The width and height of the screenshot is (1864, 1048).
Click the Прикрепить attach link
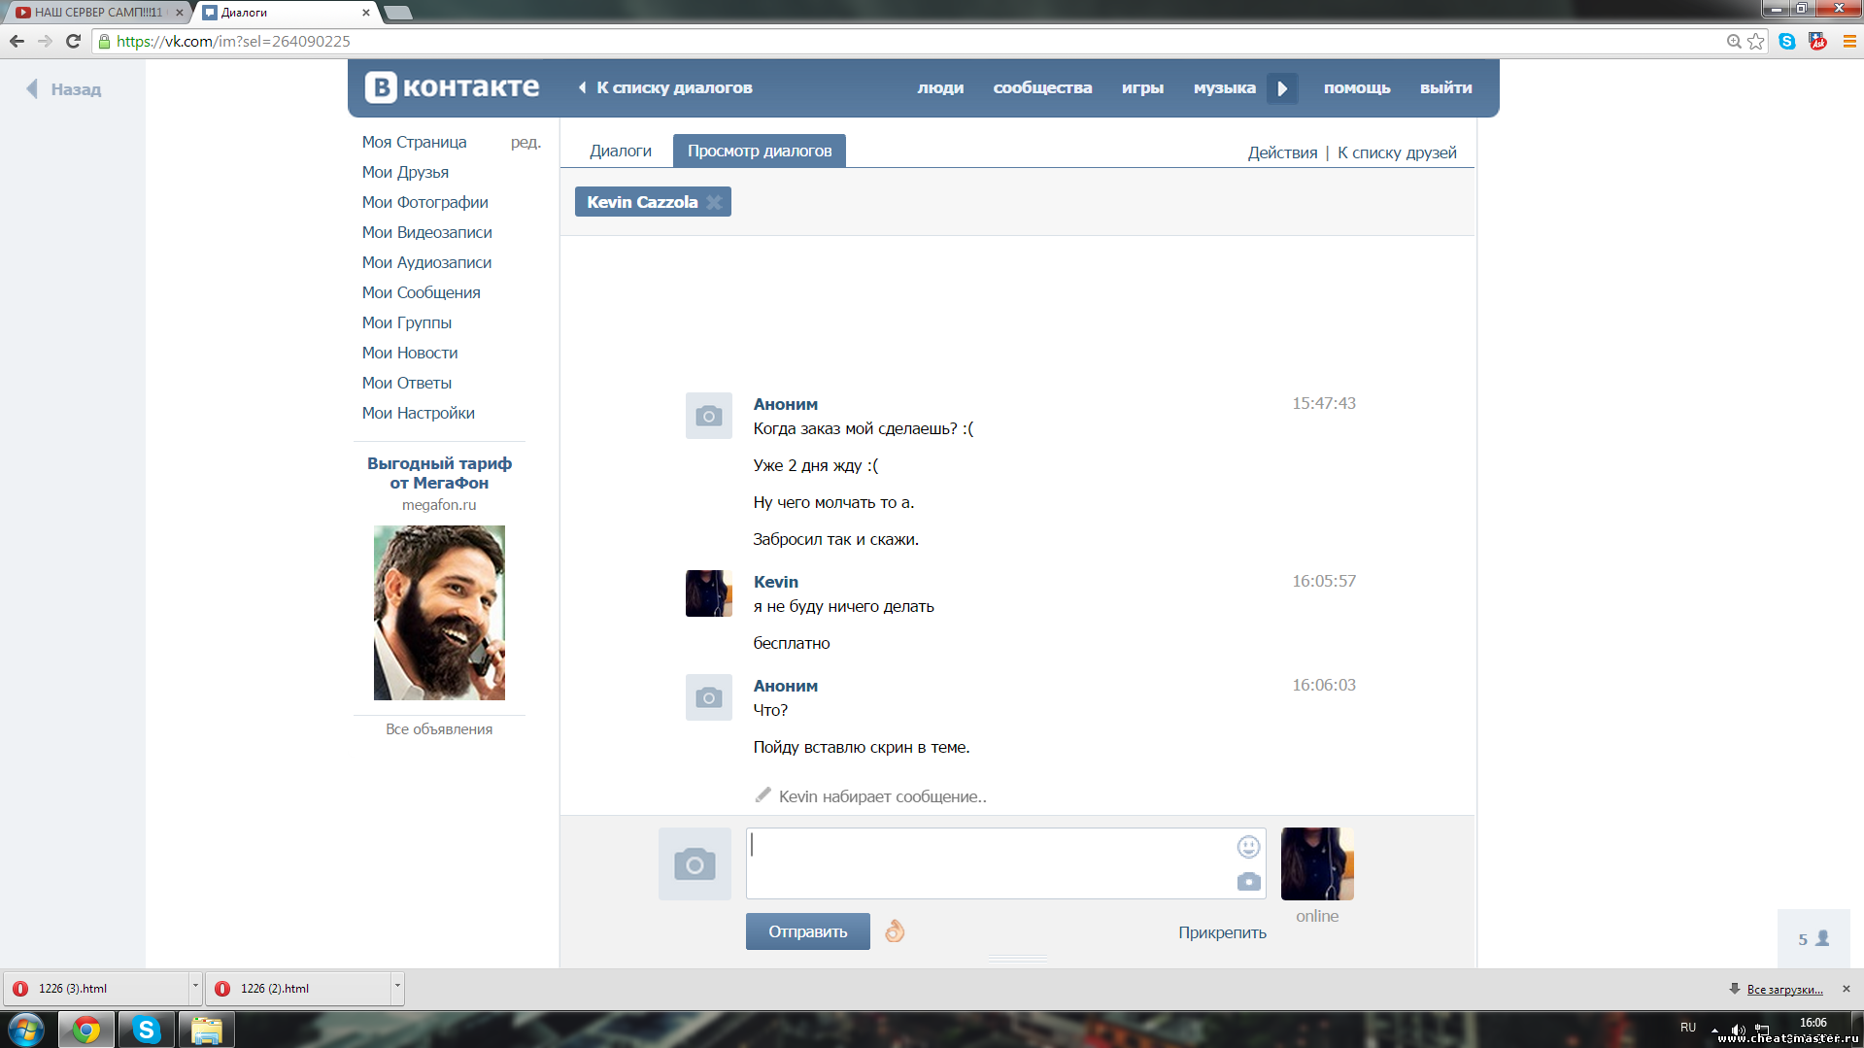pos(1222,932)
